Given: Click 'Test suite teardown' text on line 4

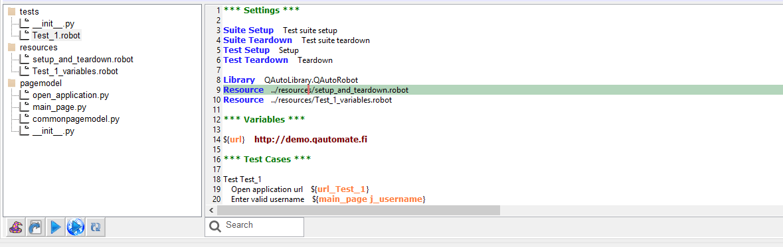Looking at the screenshot, I should (x=335, y=40).
